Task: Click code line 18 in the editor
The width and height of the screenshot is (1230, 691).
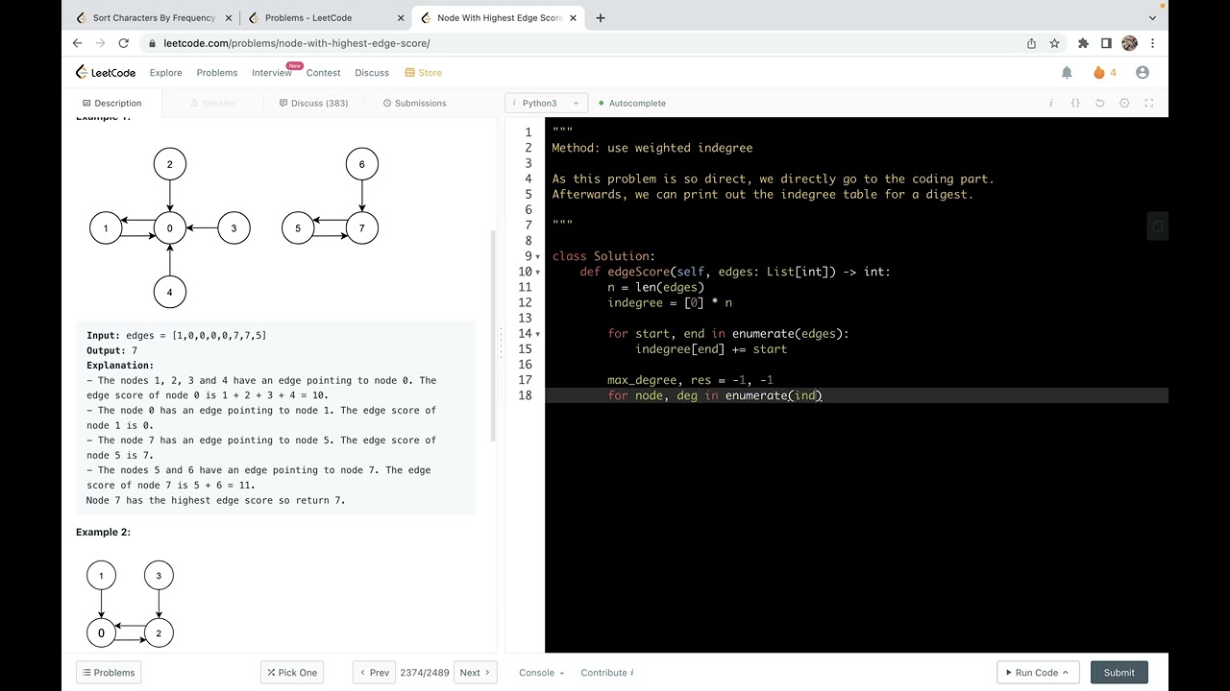Action: [x=856, y=395]
